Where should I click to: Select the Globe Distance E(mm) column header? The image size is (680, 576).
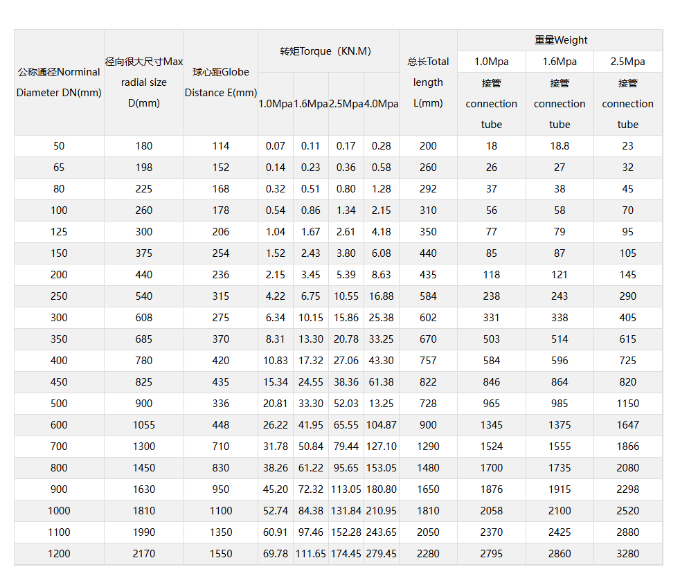[221, 82]
